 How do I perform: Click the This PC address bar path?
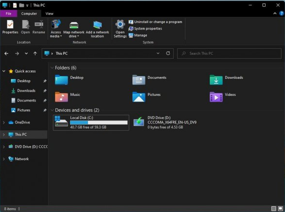(62, 53)
